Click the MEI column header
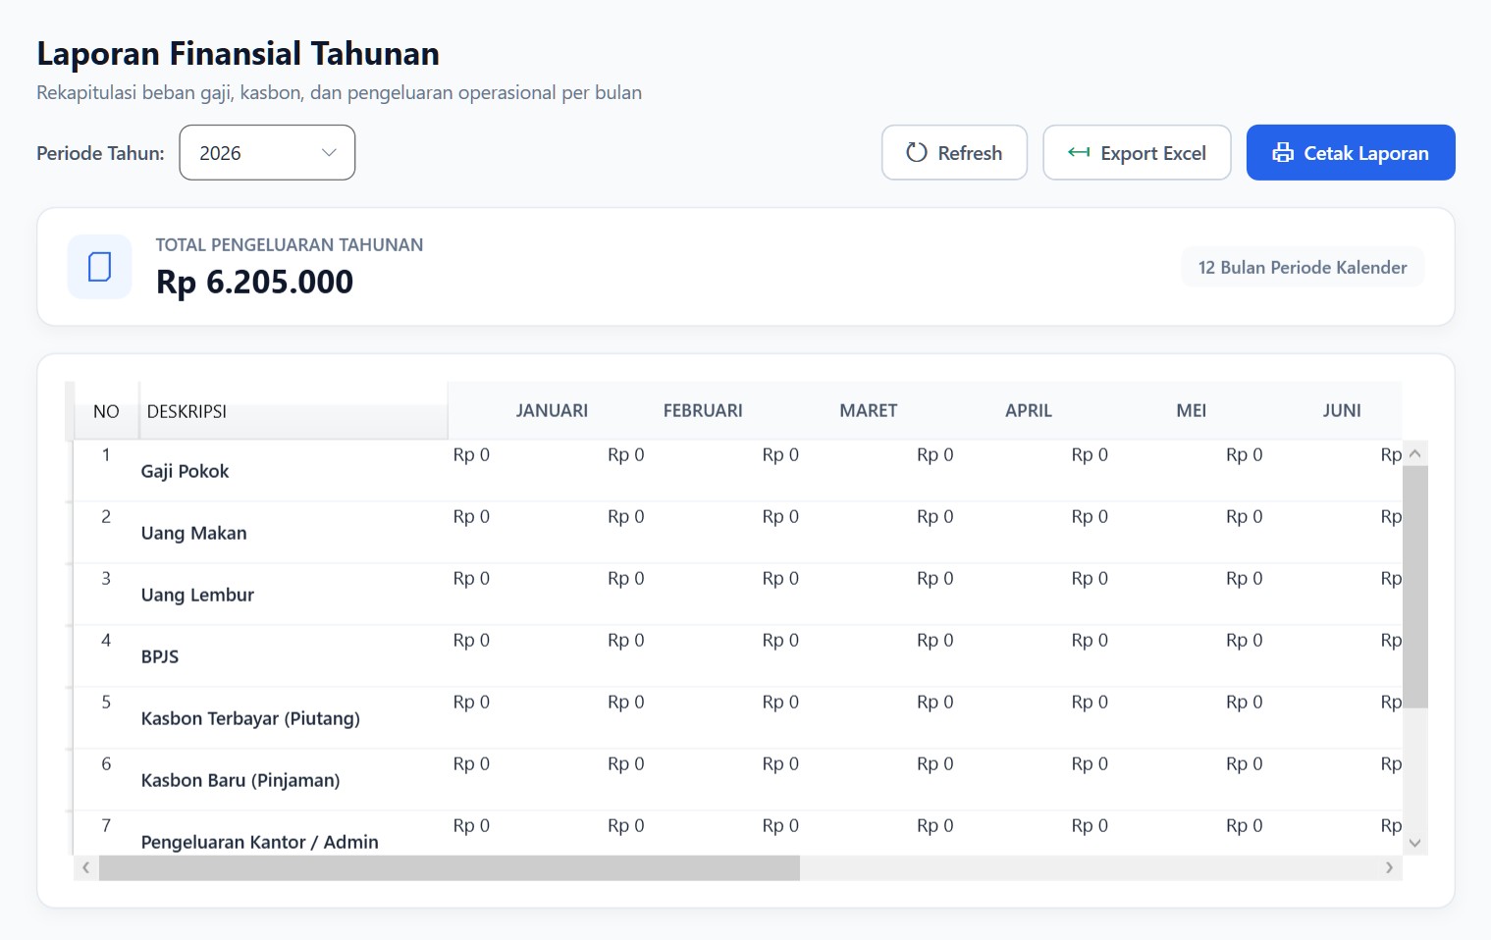This screenshot has height=940, width=1491. [1191, 410]
